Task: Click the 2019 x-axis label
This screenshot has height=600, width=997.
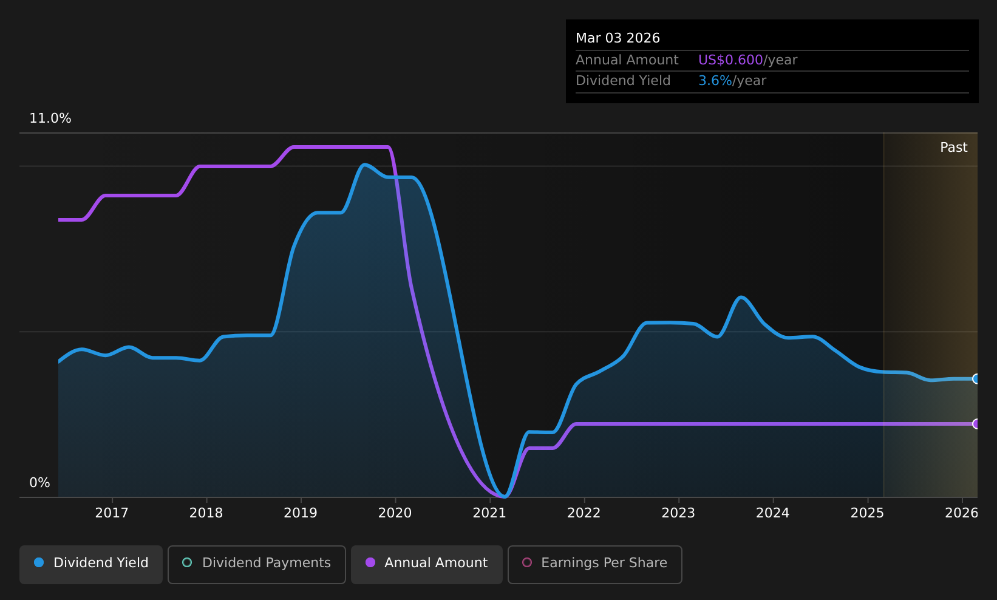Action: (301, 513)
